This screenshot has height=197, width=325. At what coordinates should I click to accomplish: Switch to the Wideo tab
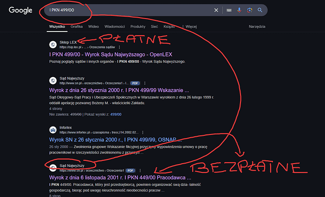point(93,26)
